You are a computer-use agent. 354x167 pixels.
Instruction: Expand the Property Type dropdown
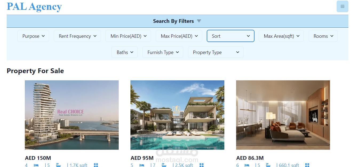216,52
